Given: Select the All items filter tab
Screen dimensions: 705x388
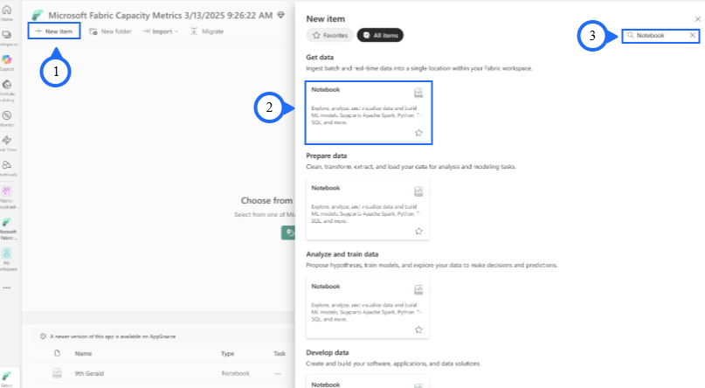Looking at the screenshot, I should 380,36.
